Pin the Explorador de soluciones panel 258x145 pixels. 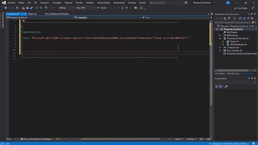252,14
